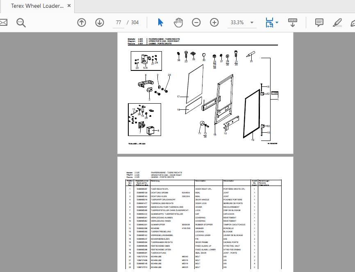Go to the previous page

click(82, 23)
